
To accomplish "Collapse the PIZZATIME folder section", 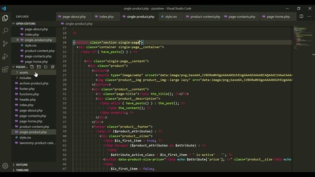I will [20, 67].
